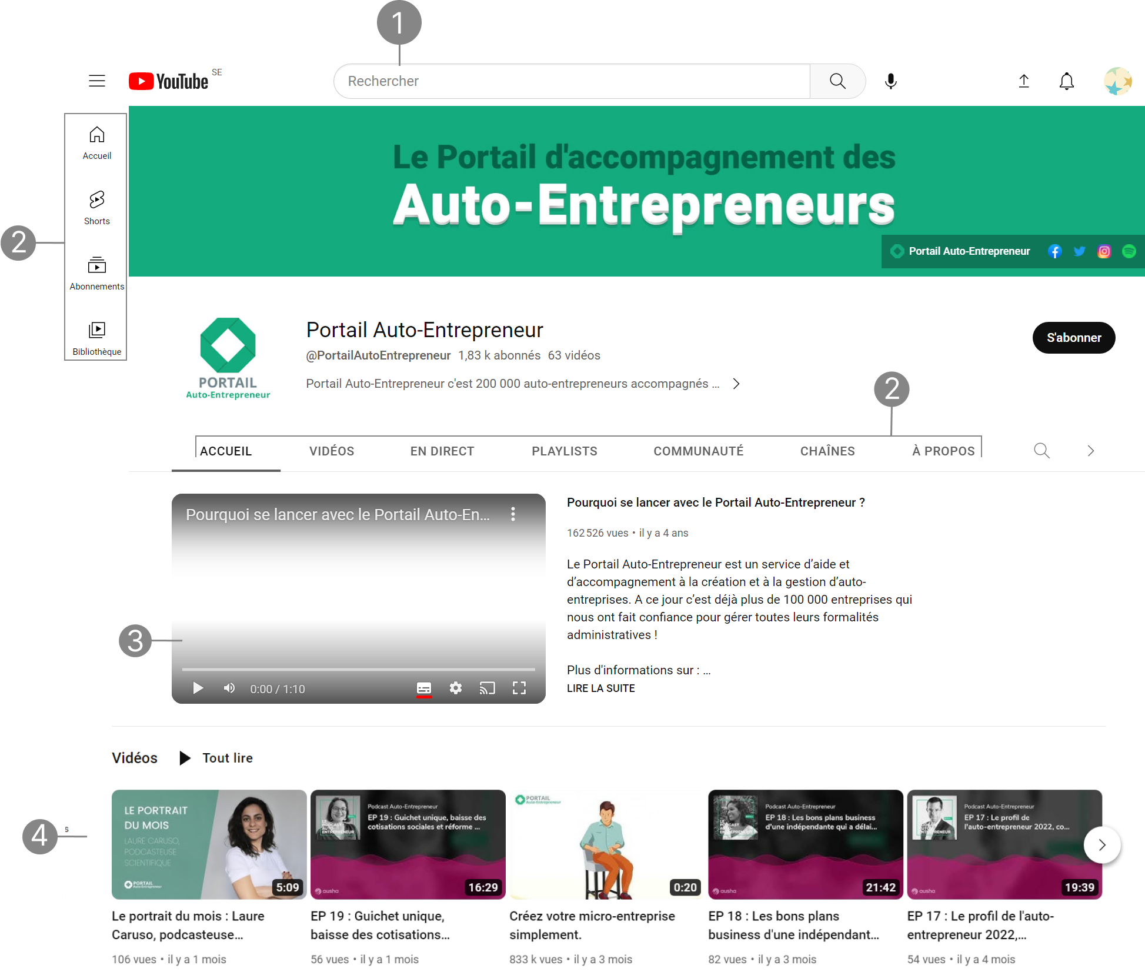
Task: Click the '1,83 k abonnés' text
Action: (499, 355)
